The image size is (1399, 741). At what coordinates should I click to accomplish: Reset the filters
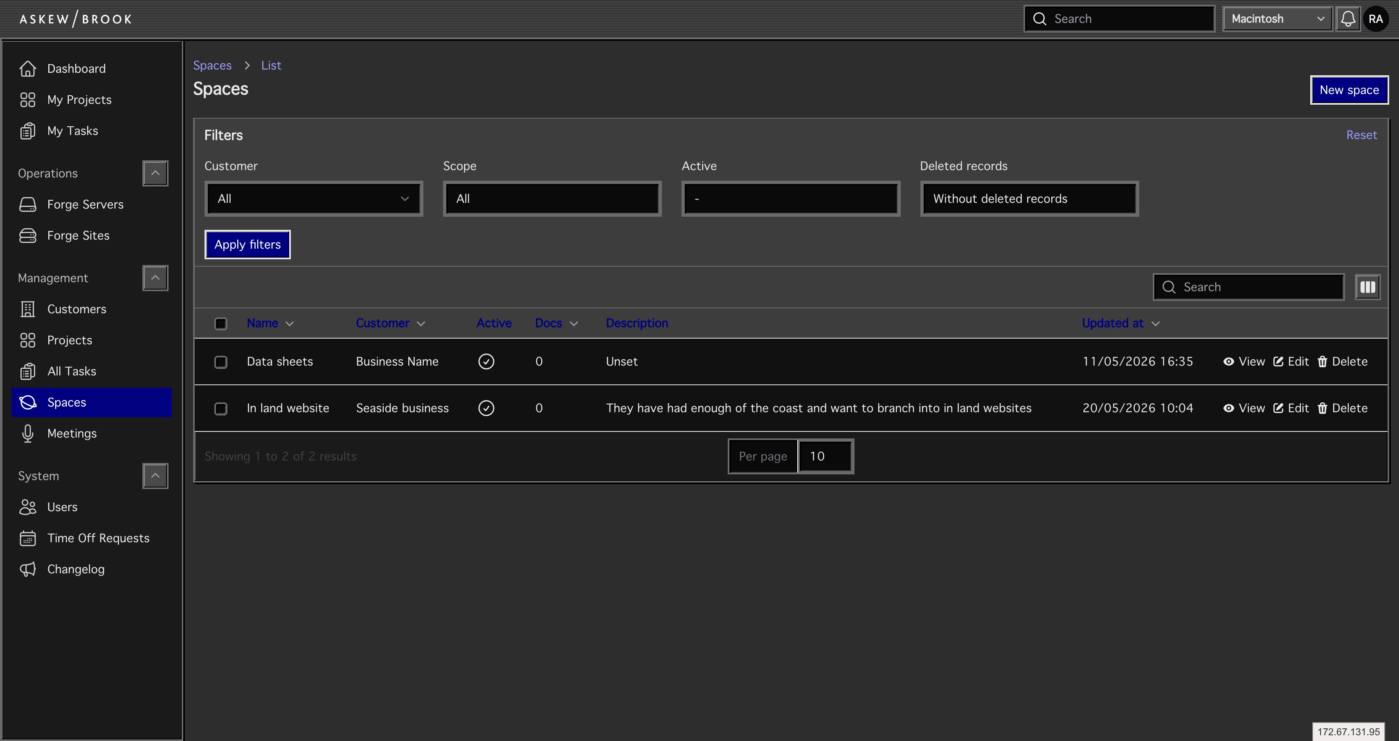point(1361,135)
